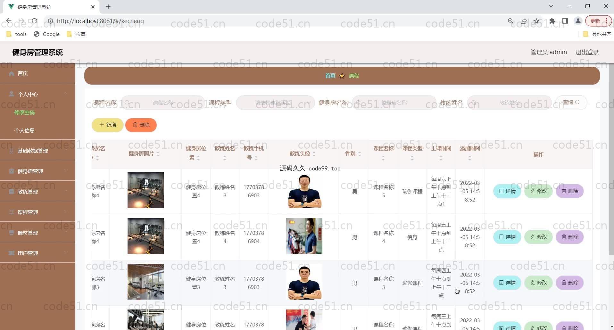This screenshot has height=330, width=614.
Task: Bookmark the page with the star icon
Action: point(536,21)
